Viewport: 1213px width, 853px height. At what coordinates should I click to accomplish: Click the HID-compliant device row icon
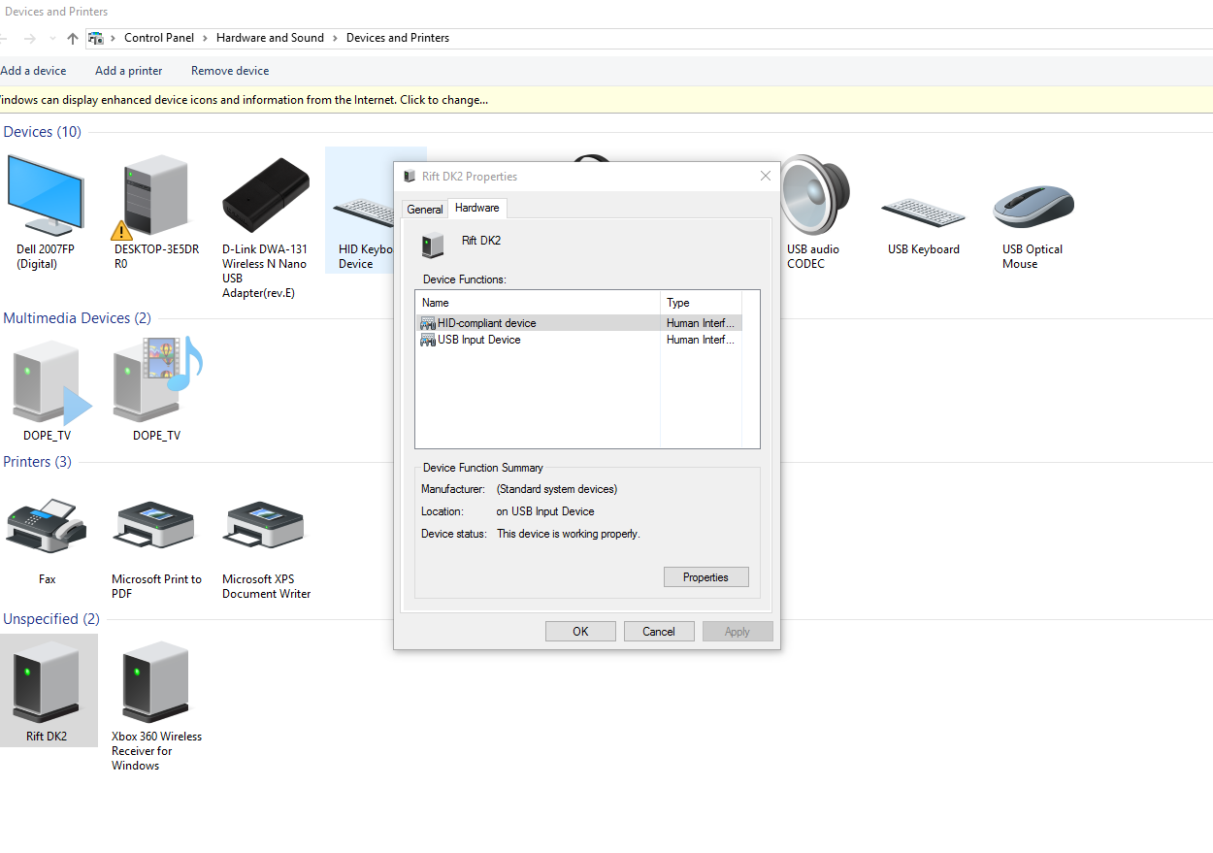(x=427, y=323)
